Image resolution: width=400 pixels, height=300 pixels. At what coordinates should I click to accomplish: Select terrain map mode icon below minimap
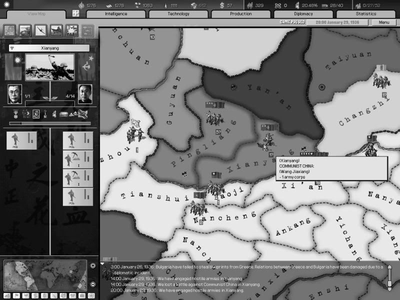pos(7,295)
